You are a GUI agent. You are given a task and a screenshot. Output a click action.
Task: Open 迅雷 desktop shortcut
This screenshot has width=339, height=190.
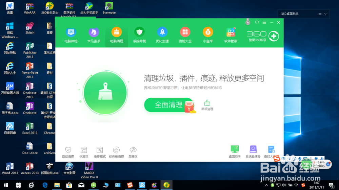[x=10, y=8]
